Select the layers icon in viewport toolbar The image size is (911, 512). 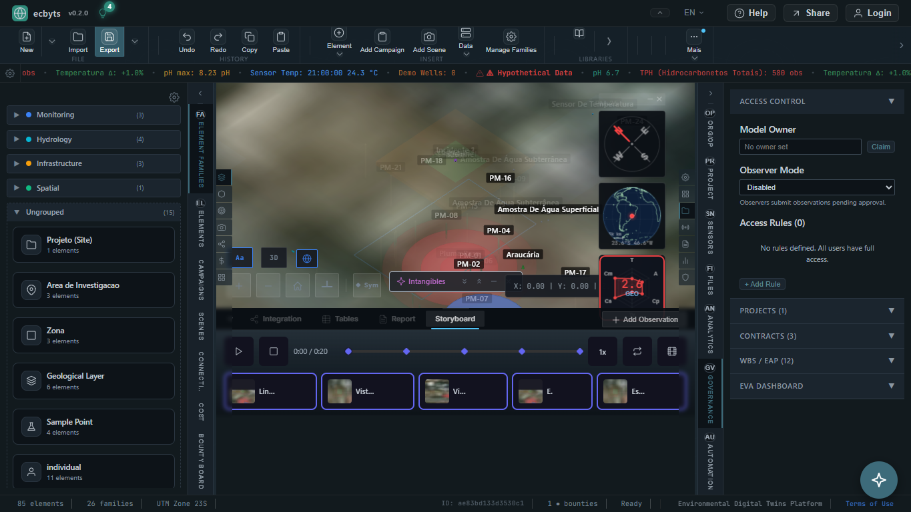click(222, 177)
